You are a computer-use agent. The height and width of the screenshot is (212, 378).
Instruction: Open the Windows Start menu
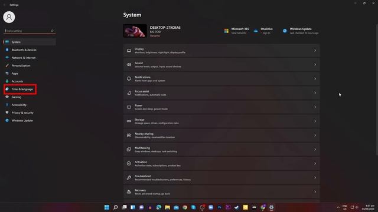(107, 207)
